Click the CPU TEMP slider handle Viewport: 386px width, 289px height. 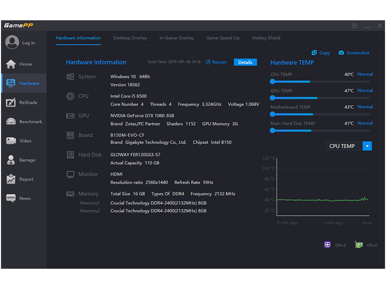272,81
